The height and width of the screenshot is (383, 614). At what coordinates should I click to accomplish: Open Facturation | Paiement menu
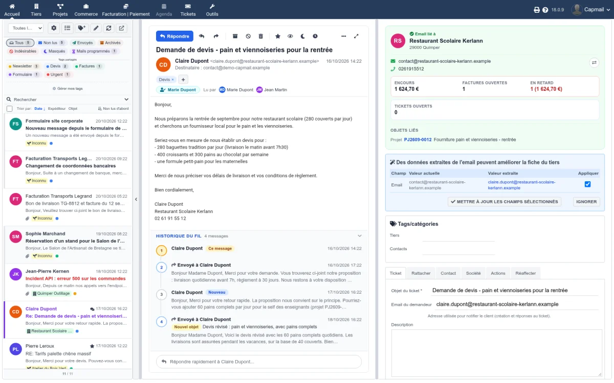click(x=126, y=10)
